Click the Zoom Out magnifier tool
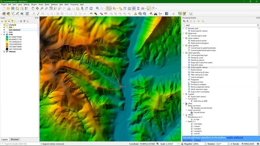Screen dimensions: 260x146 (46, 8)
